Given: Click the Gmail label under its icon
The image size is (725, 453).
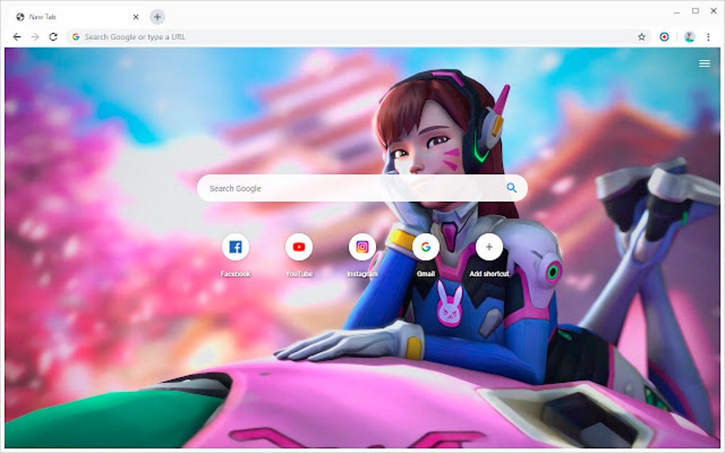Looking at the screenshot, I should 426,273.
